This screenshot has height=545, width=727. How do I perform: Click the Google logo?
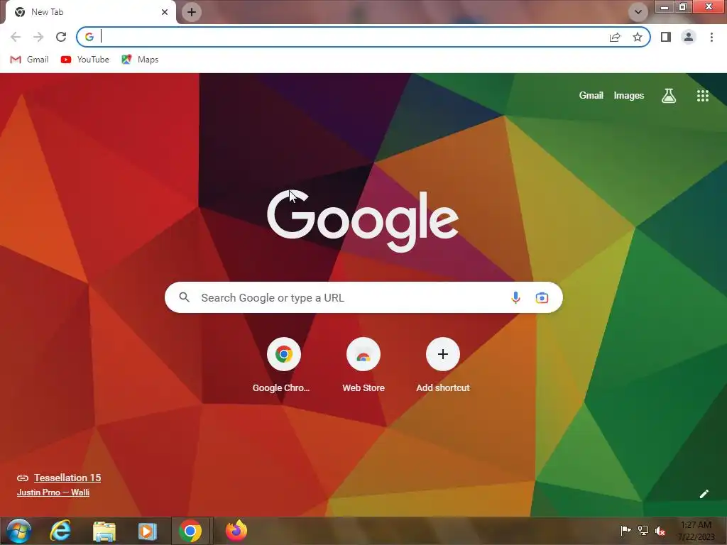(363, 220)
